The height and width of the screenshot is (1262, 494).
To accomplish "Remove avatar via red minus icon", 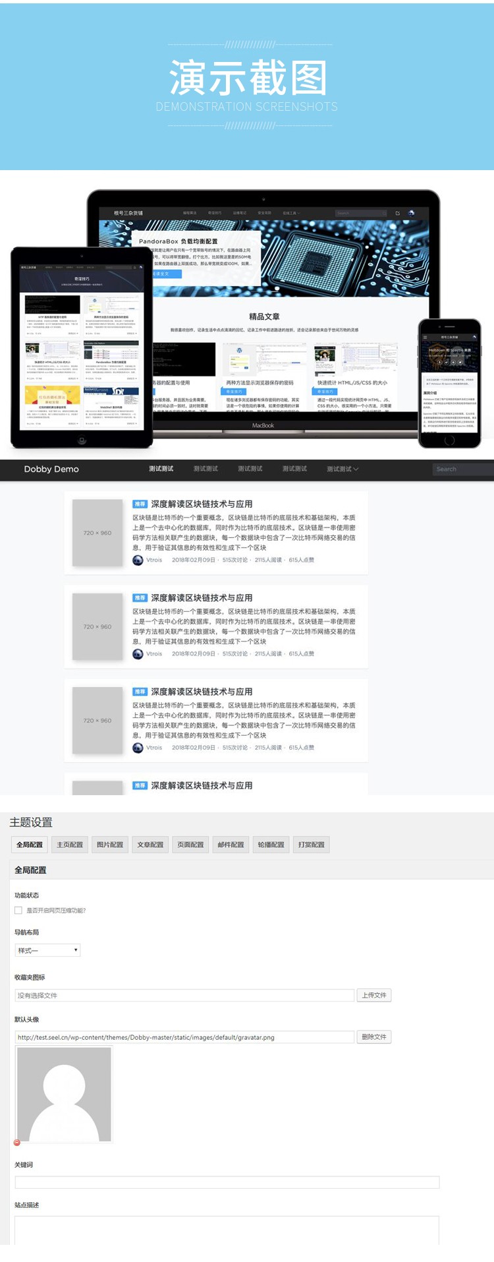I will coord(17,1143).
